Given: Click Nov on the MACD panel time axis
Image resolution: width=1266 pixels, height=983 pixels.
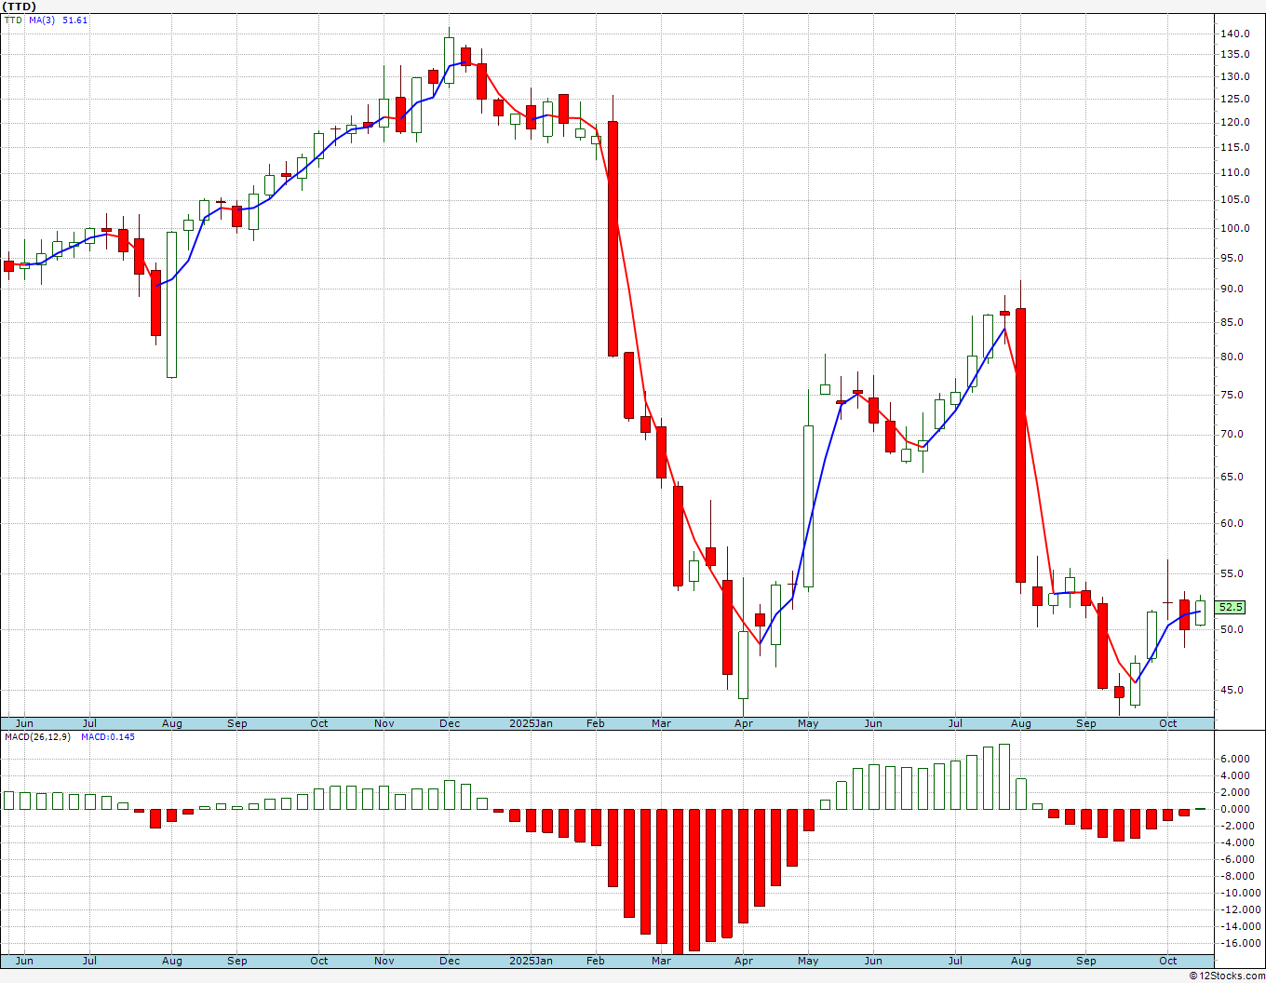Looking at the screenshot, I should click(384, 960).
